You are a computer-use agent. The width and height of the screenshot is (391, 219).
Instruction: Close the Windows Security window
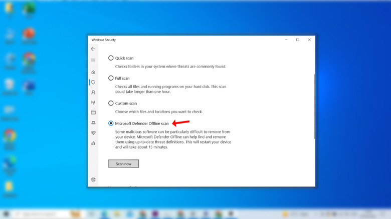tap(309, 39)
